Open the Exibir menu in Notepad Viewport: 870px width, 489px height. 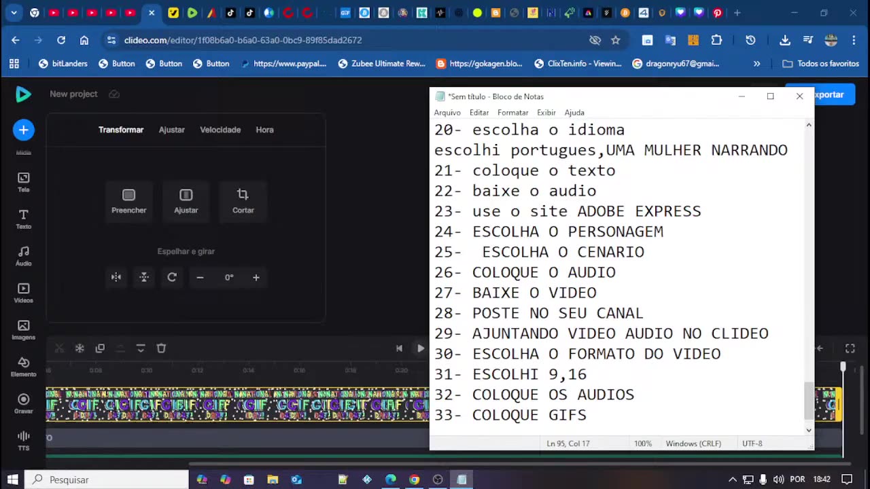(x=546, y=113)
